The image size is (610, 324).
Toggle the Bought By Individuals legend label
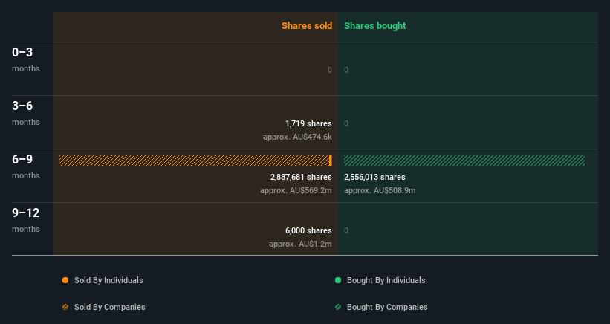(386, 280)
